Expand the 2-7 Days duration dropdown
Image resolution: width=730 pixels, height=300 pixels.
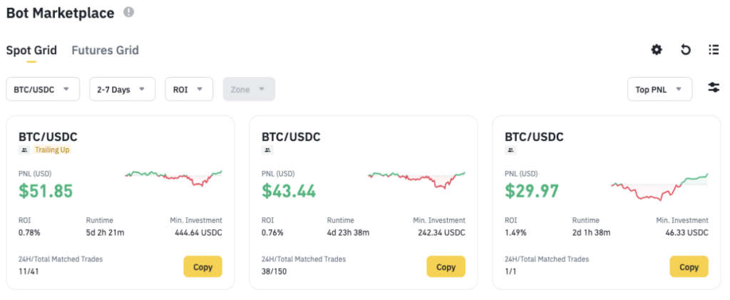point(122,90)
